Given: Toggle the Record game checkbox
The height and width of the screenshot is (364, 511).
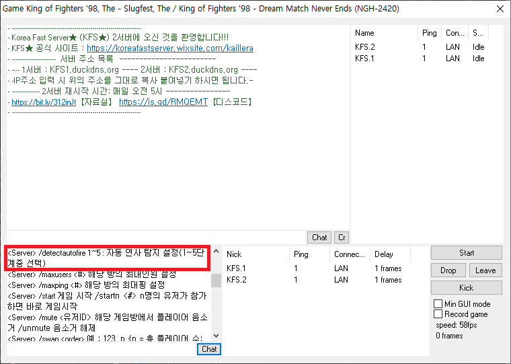Looking at the screenshot, I should coord(438,314).
